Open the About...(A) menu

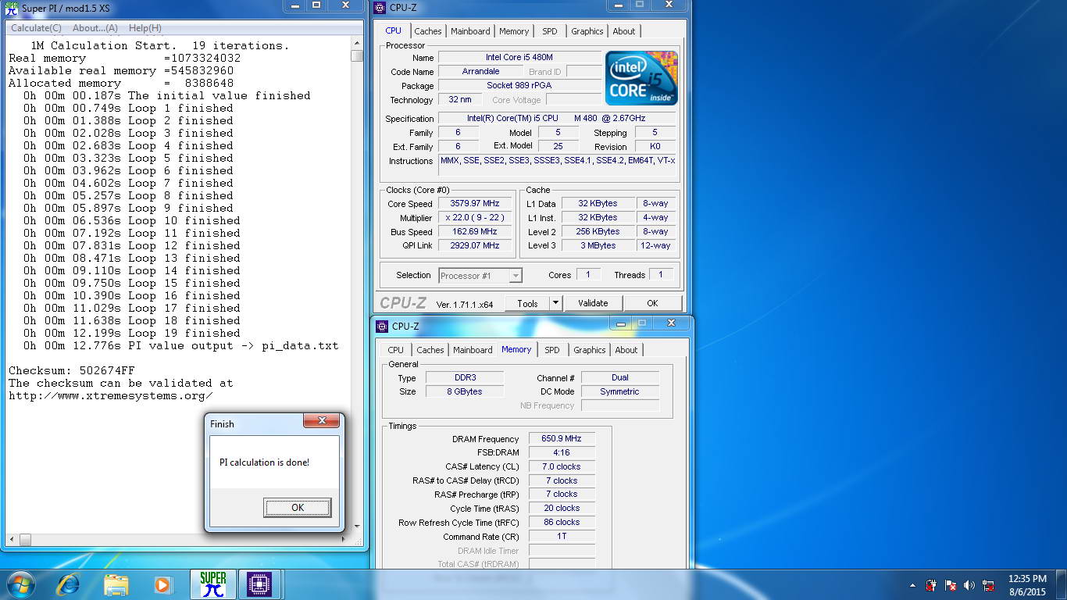95,28
